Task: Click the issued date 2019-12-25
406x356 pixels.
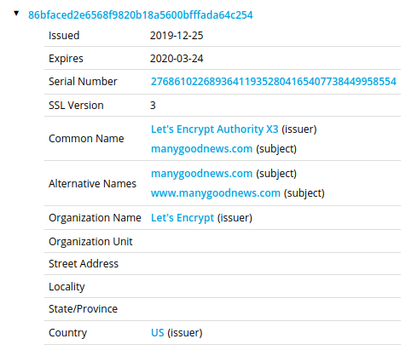Action: coord(177,36)
